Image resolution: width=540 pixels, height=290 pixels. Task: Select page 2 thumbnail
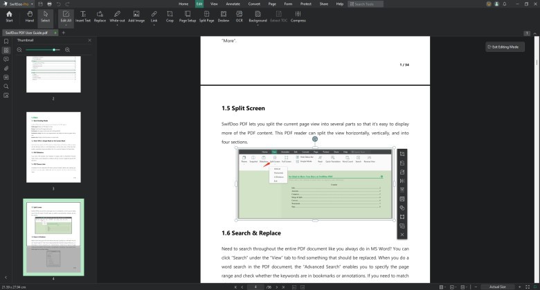53,74
